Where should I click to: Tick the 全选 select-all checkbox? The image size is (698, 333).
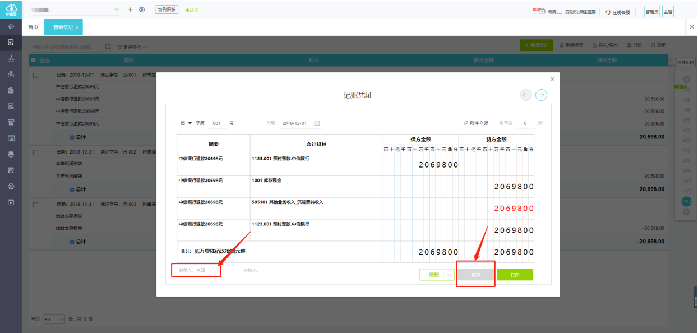(x=34, y=59)
